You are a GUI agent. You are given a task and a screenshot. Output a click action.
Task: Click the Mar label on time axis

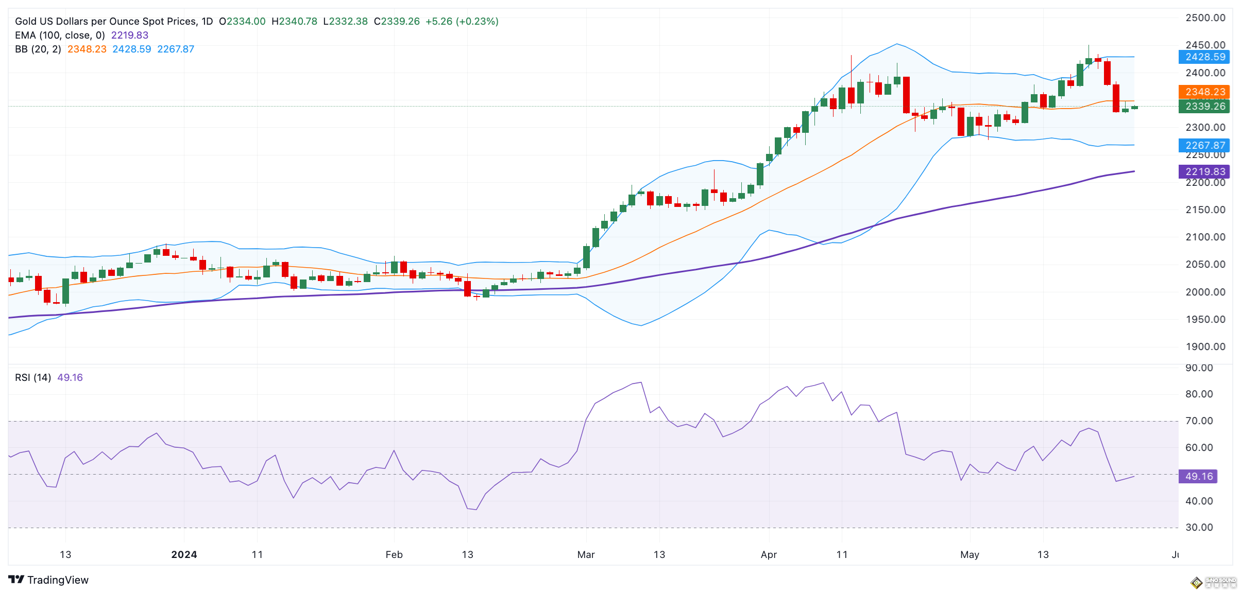[586, 555]
